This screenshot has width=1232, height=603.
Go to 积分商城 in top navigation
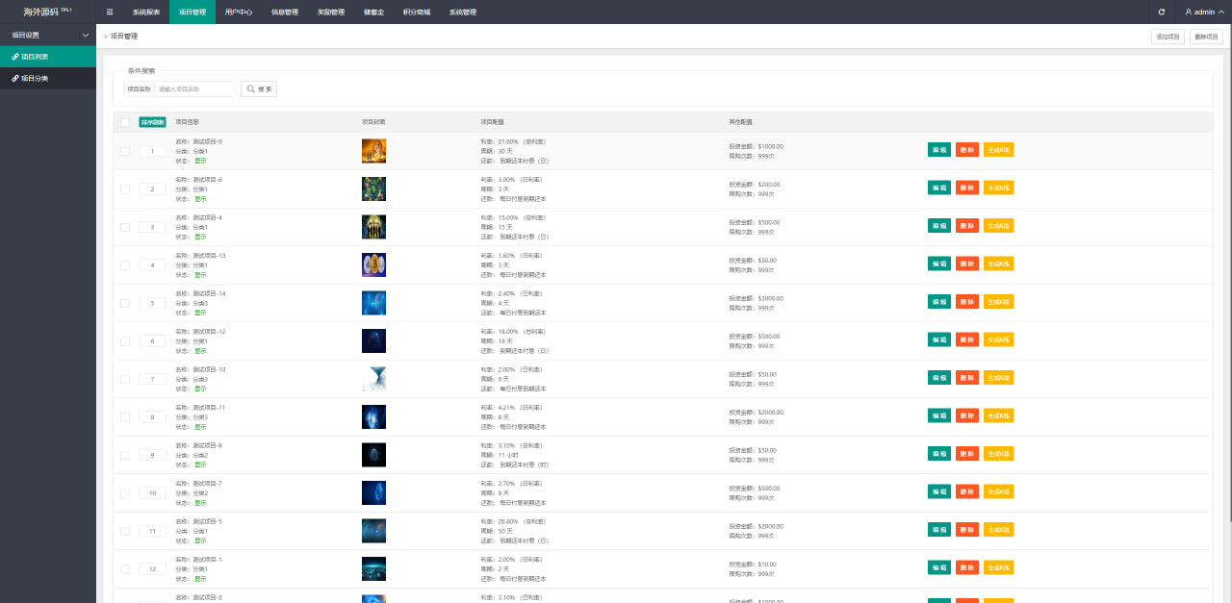(417, 12)
